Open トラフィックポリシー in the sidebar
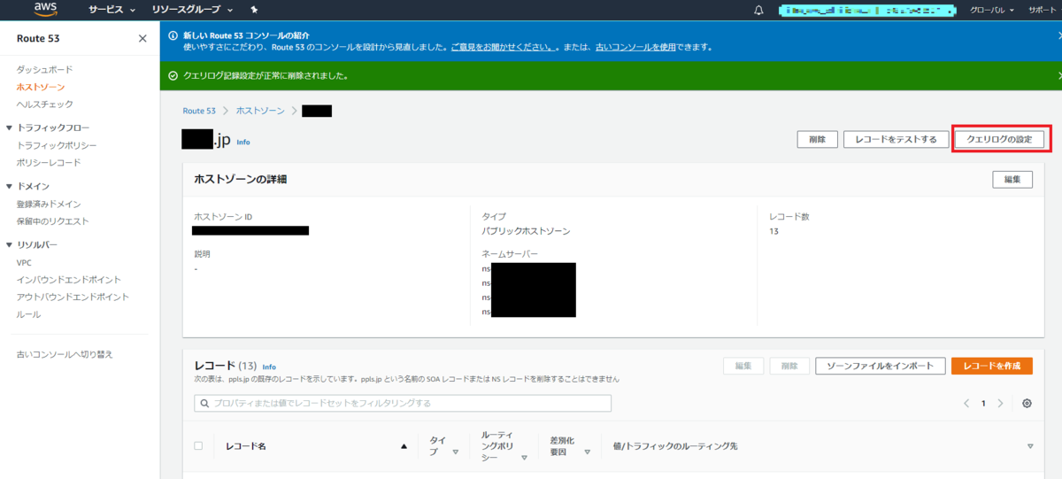 [x=57, y=145]
